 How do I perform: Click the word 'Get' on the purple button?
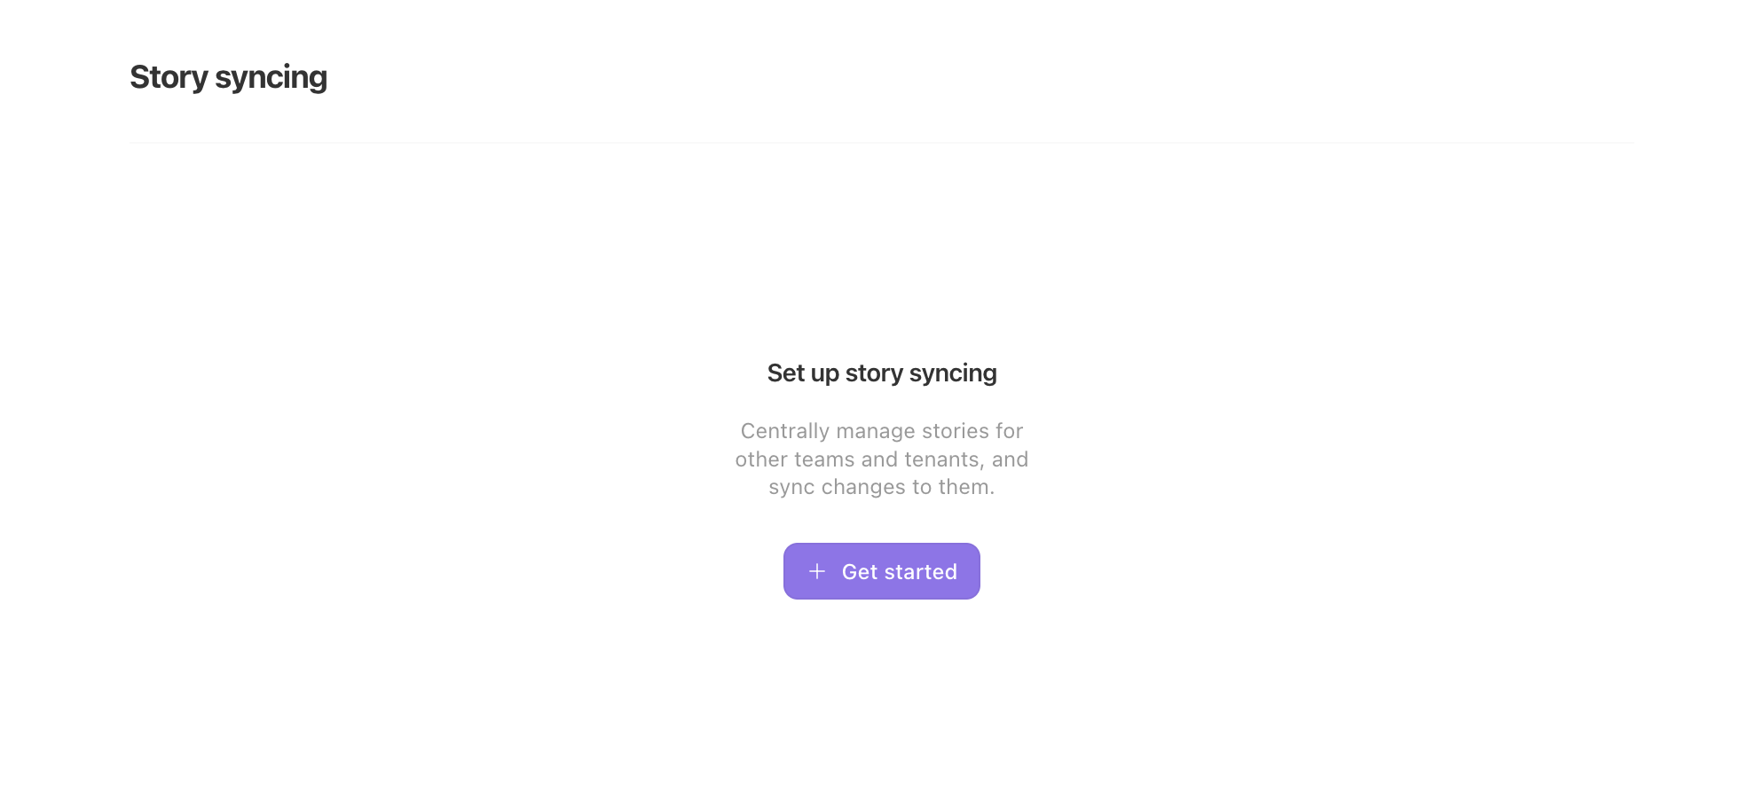pyautogui.click(x=860, y=572)
